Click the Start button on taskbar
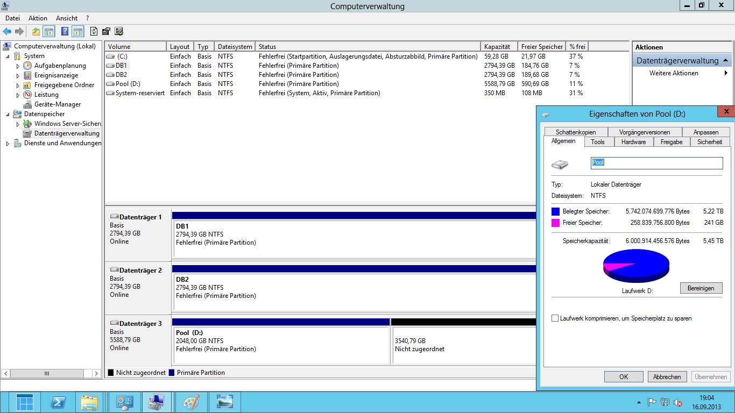735x413 pixels. 25,402
